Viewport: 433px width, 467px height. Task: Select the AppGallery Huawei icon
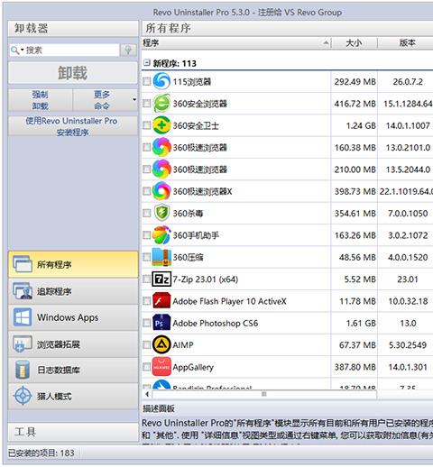pos(161,367)
